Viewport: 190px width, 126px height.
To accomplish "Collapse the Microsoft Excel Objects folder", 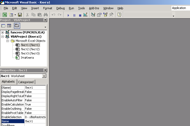I will click(7, 41).
